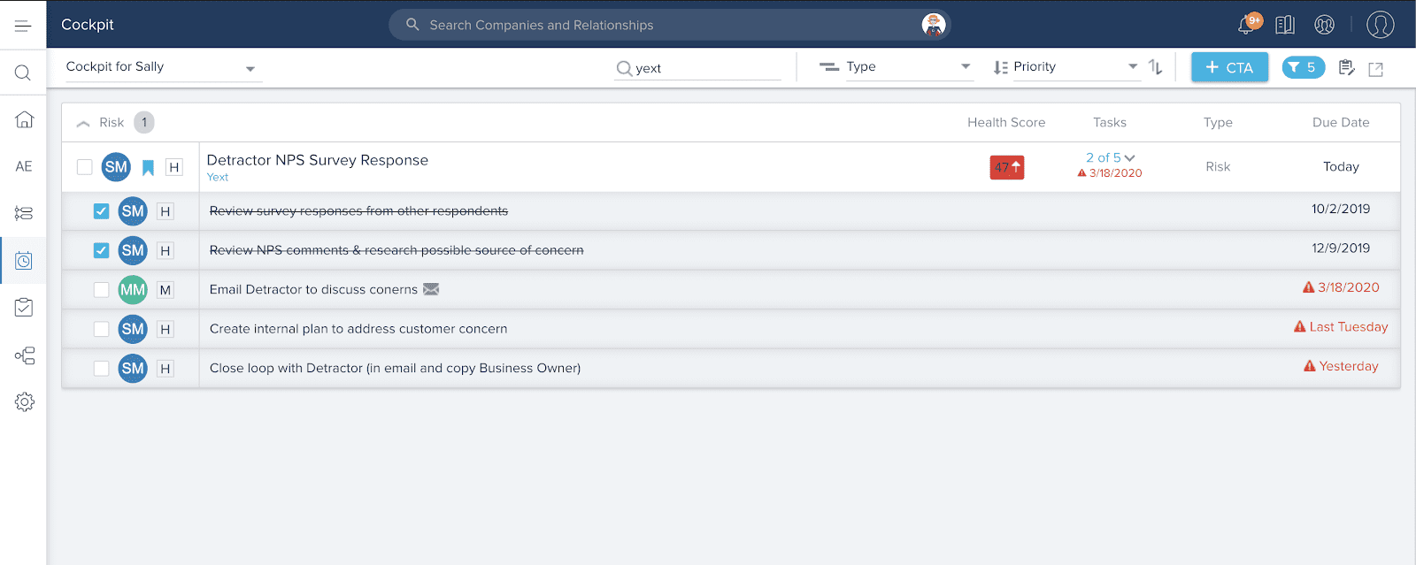Collapse the Risk group section
Screen dimensions: 1416x565
pos(83,123)
